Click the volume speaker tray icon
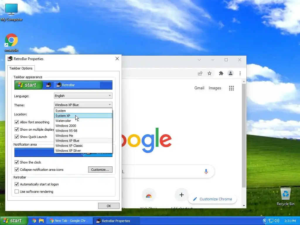This screenshot has width=300, height=225. tap(277, 221)
